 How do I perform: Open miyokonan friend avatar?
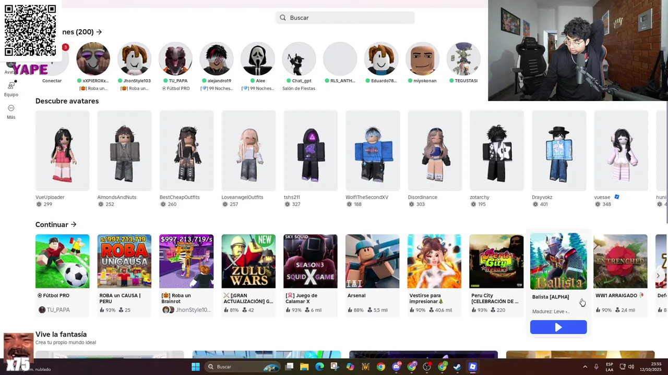422,59
